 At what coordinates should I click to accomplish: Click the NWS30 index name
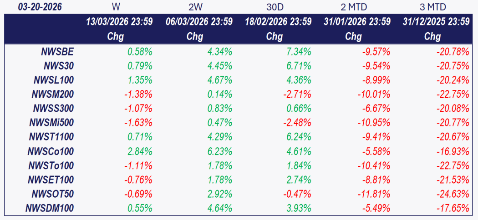coord(59,66)
